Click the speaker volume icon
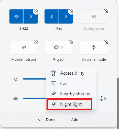 pos(15,99)
